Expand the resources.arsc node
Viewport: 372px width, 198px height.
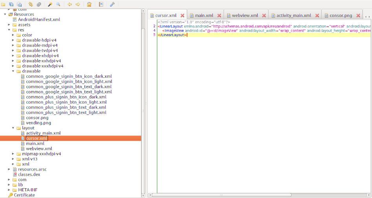9,169
